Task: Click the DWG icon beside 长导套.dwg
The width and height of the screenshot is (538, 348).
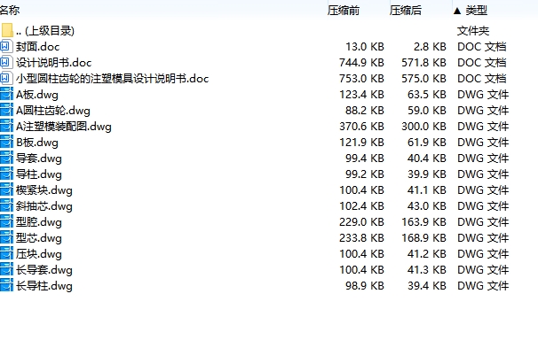Action: click(x=6, y=270)
